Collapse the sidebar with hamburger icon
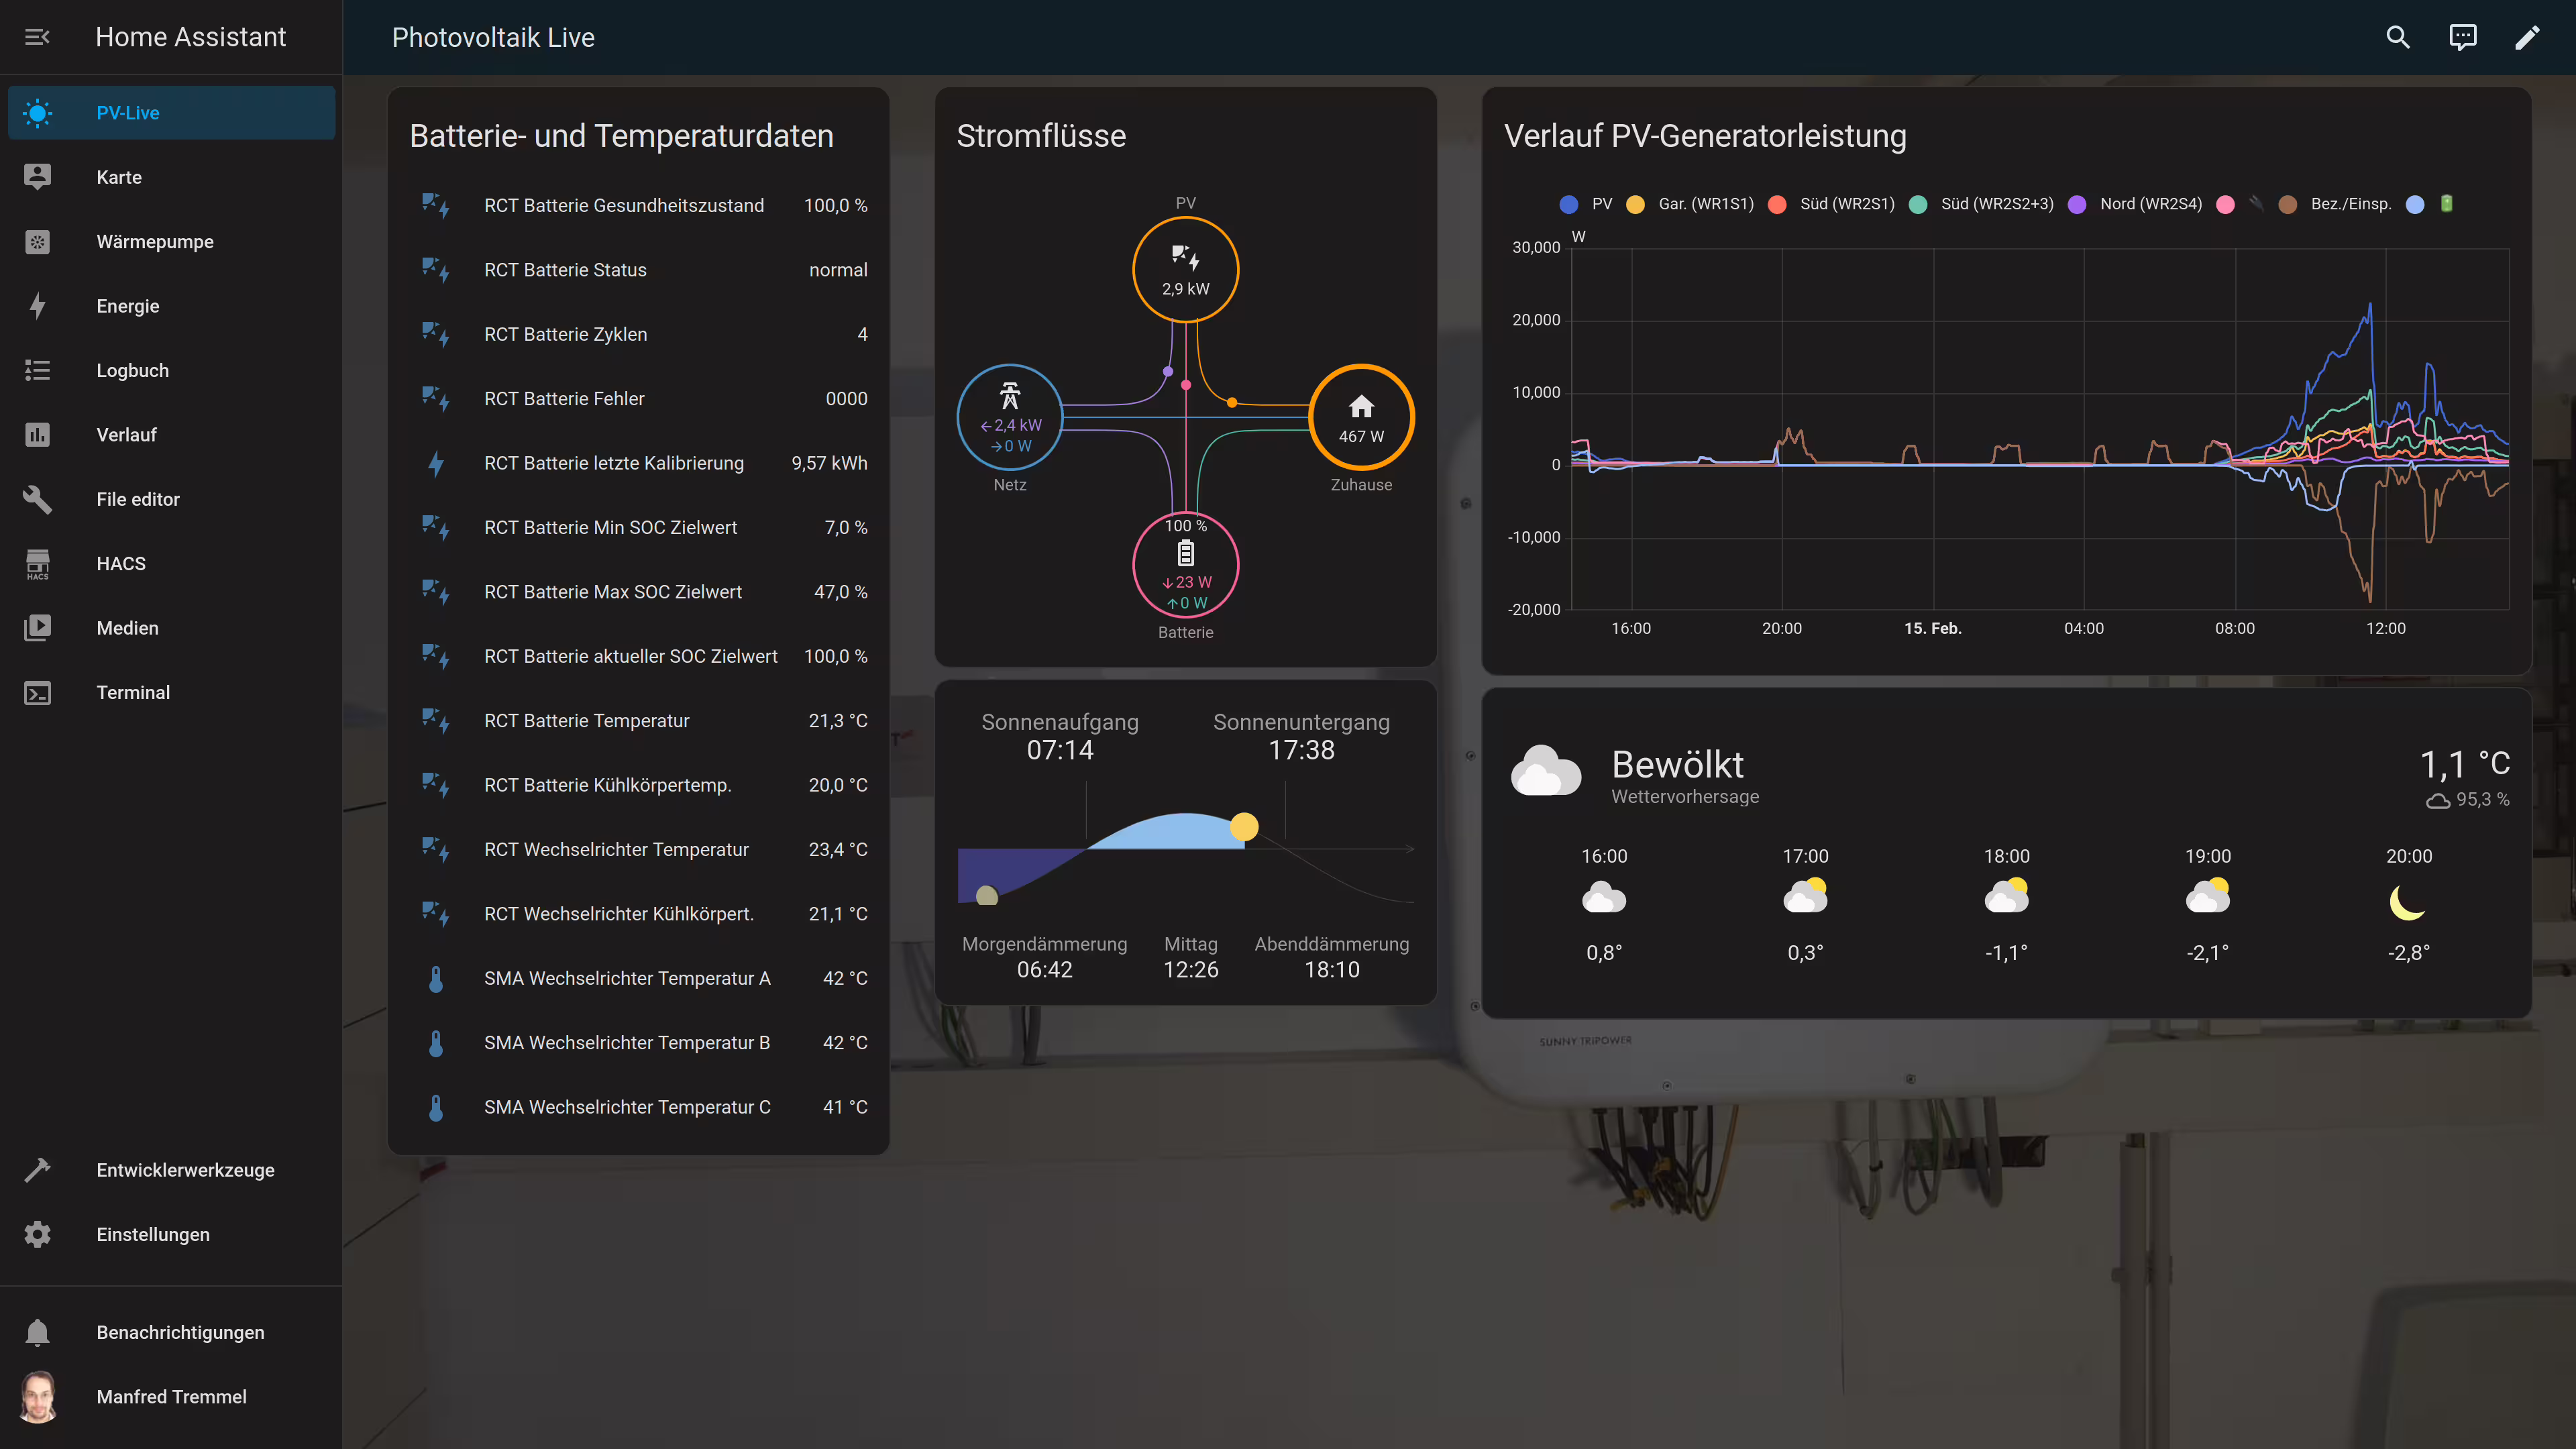The height and width of the screenshot is (1449, 2576). pyautogui.click(x=37, y=37)
